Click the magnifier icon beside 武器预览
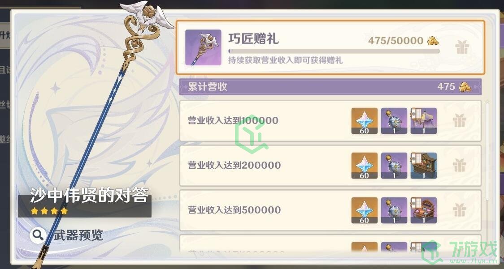The height and width of the screenshot is (269, 504). click(x=38, y=235)
